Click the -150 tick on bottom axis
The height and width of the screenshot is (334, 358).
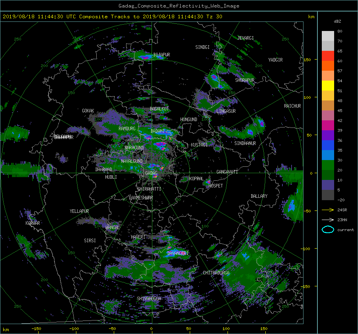[x=36, y=329]
